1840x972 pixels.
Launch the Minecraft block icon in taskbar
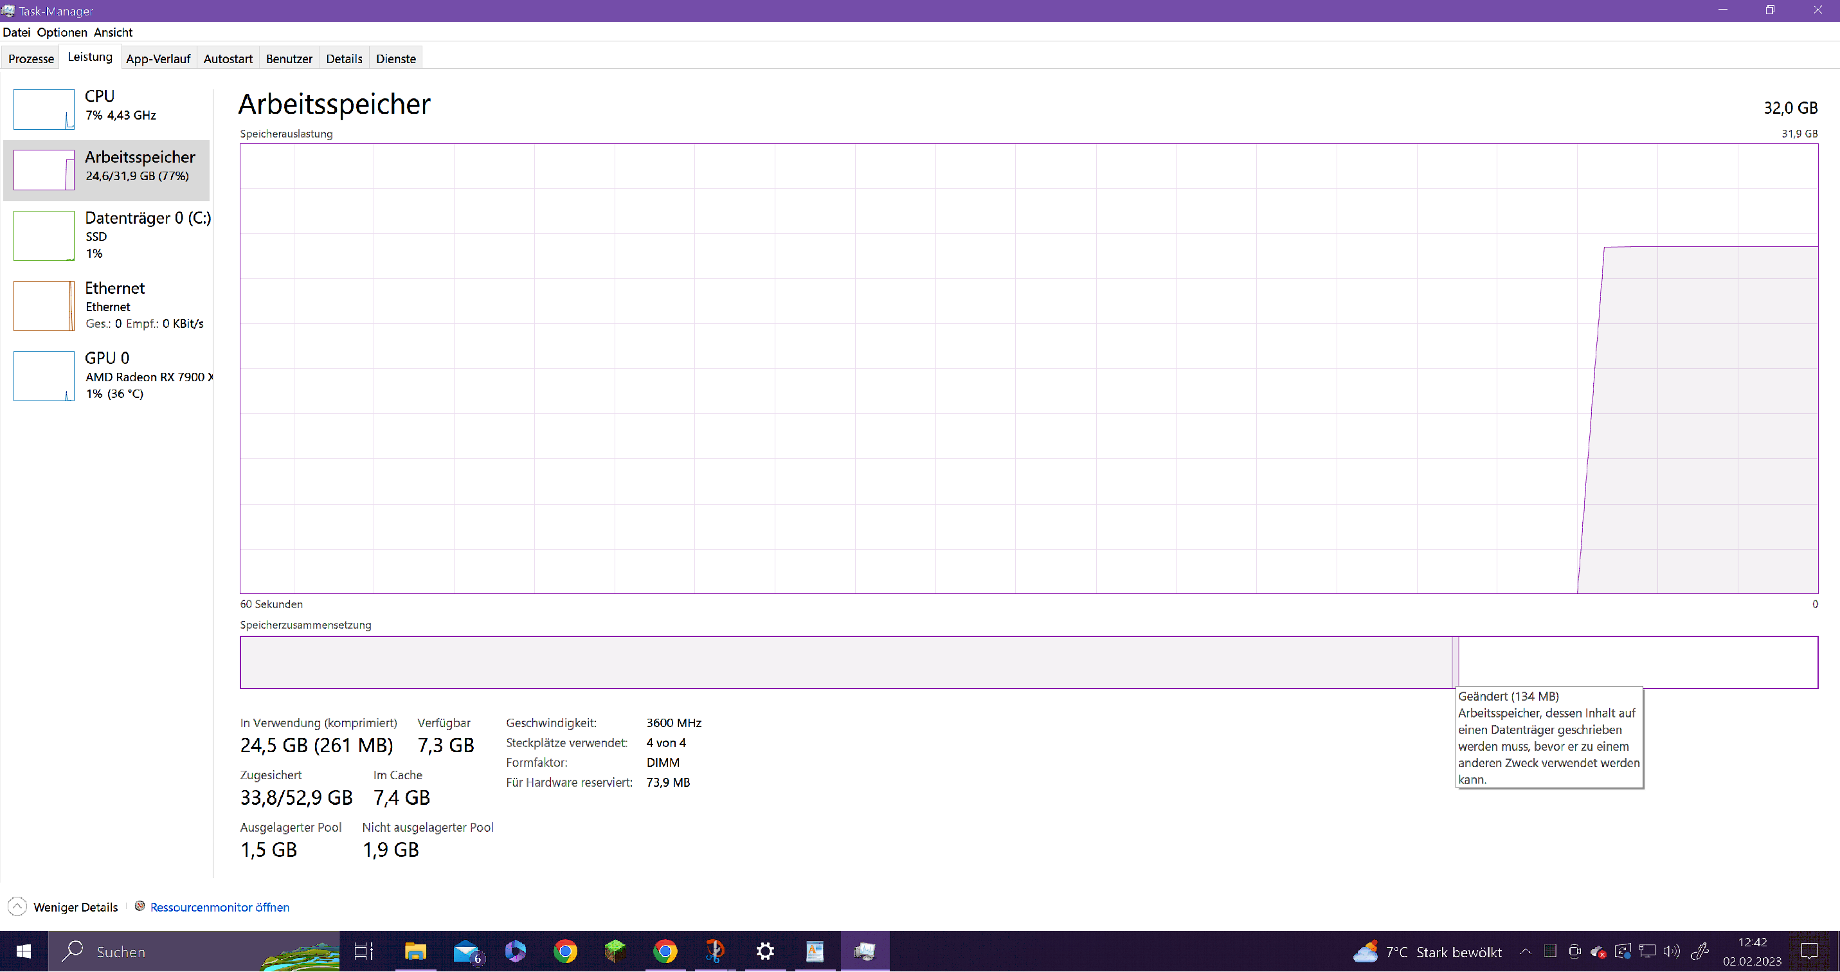pyautogui.click(x=615, y=951)
